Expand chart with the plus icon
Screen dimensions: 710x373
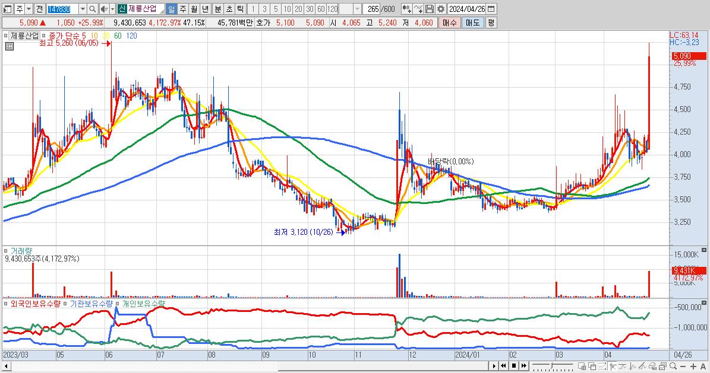[693, 366]
